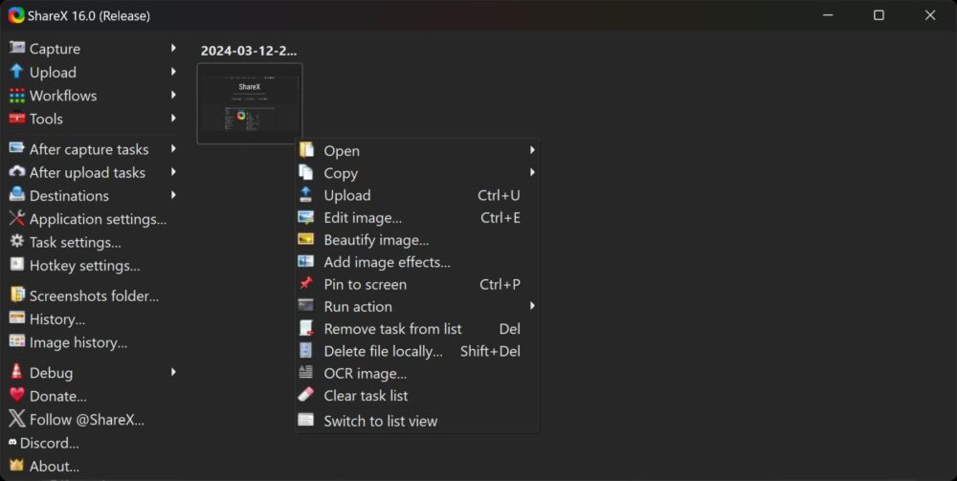Follow @ShareX link in sidebar
The width and height of the screenshot is (957, 481).
[86, 419]
